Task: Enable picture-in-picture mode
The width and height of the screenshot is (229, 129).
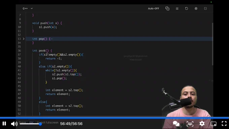Action: [x=214, y=124]
